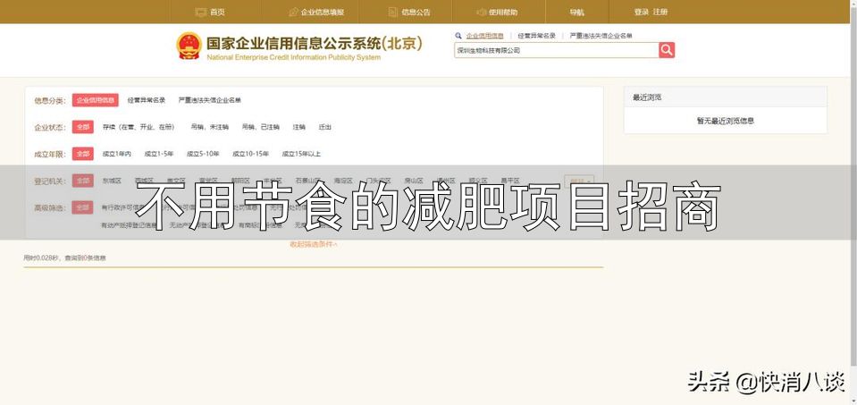Click the national emblem logo
The image size is (857, 405).
click(189, 46)
